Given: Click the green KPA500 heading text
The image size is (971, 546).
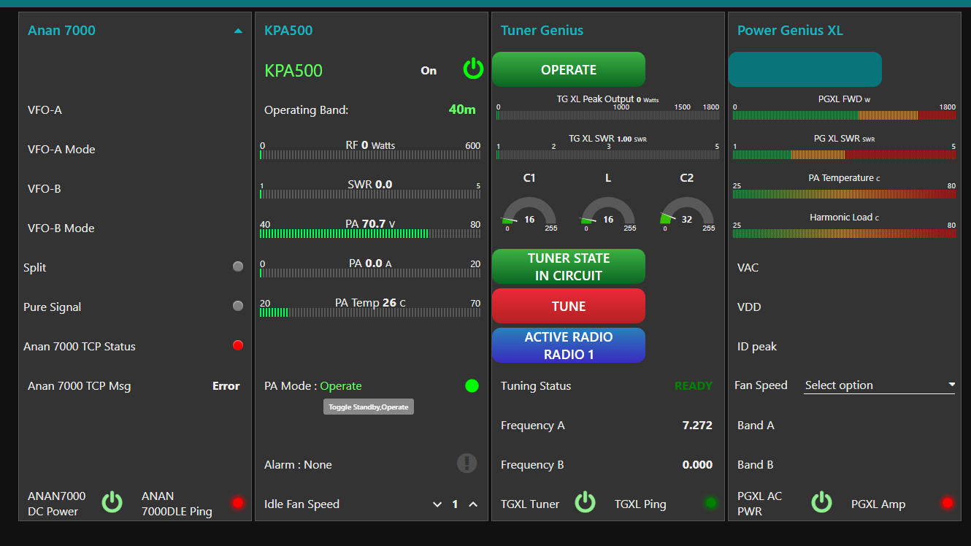Looking at the screenshot, I should [293, 71].
